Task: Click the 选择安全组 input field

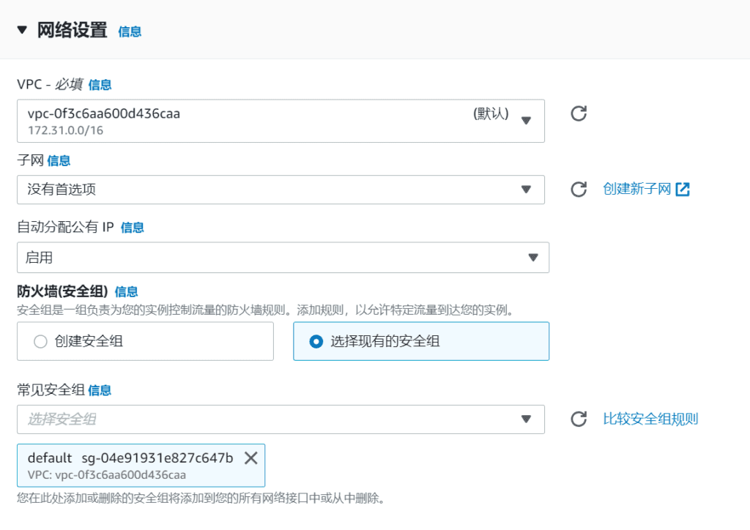Action: tap(220, 419)
